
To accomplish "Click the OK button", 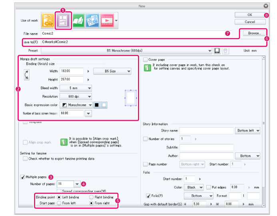I will click(250, 15).
